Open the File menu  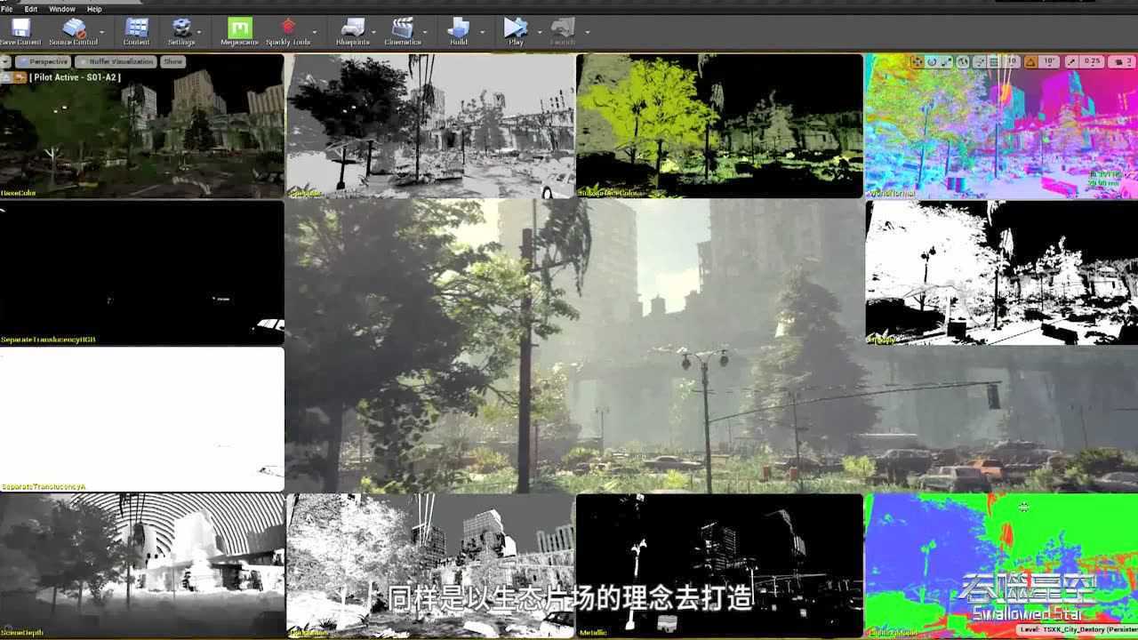tap(7, 9)
